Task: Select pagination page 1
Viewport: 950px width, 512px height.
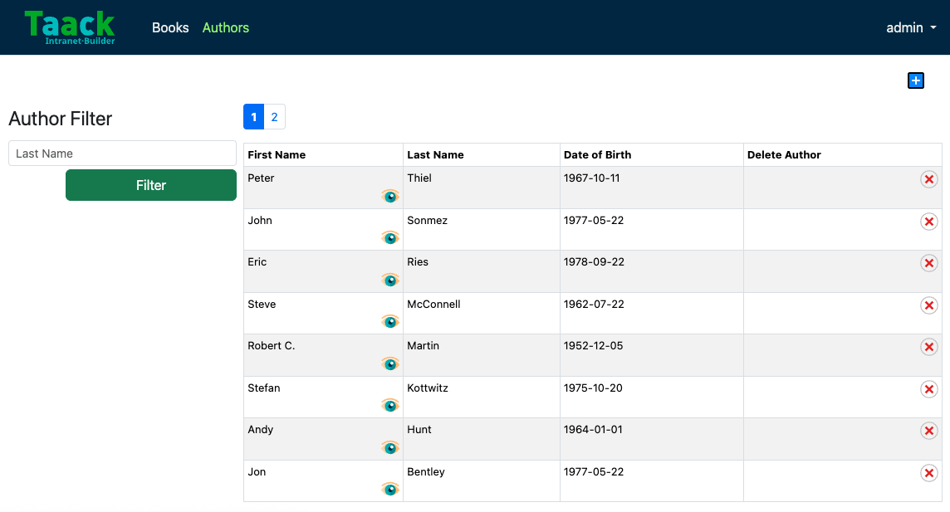Action: (x=254, y=117)
